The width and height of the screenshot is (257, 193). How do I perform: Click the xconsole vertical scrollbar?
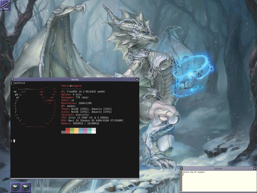pos(181,181)
